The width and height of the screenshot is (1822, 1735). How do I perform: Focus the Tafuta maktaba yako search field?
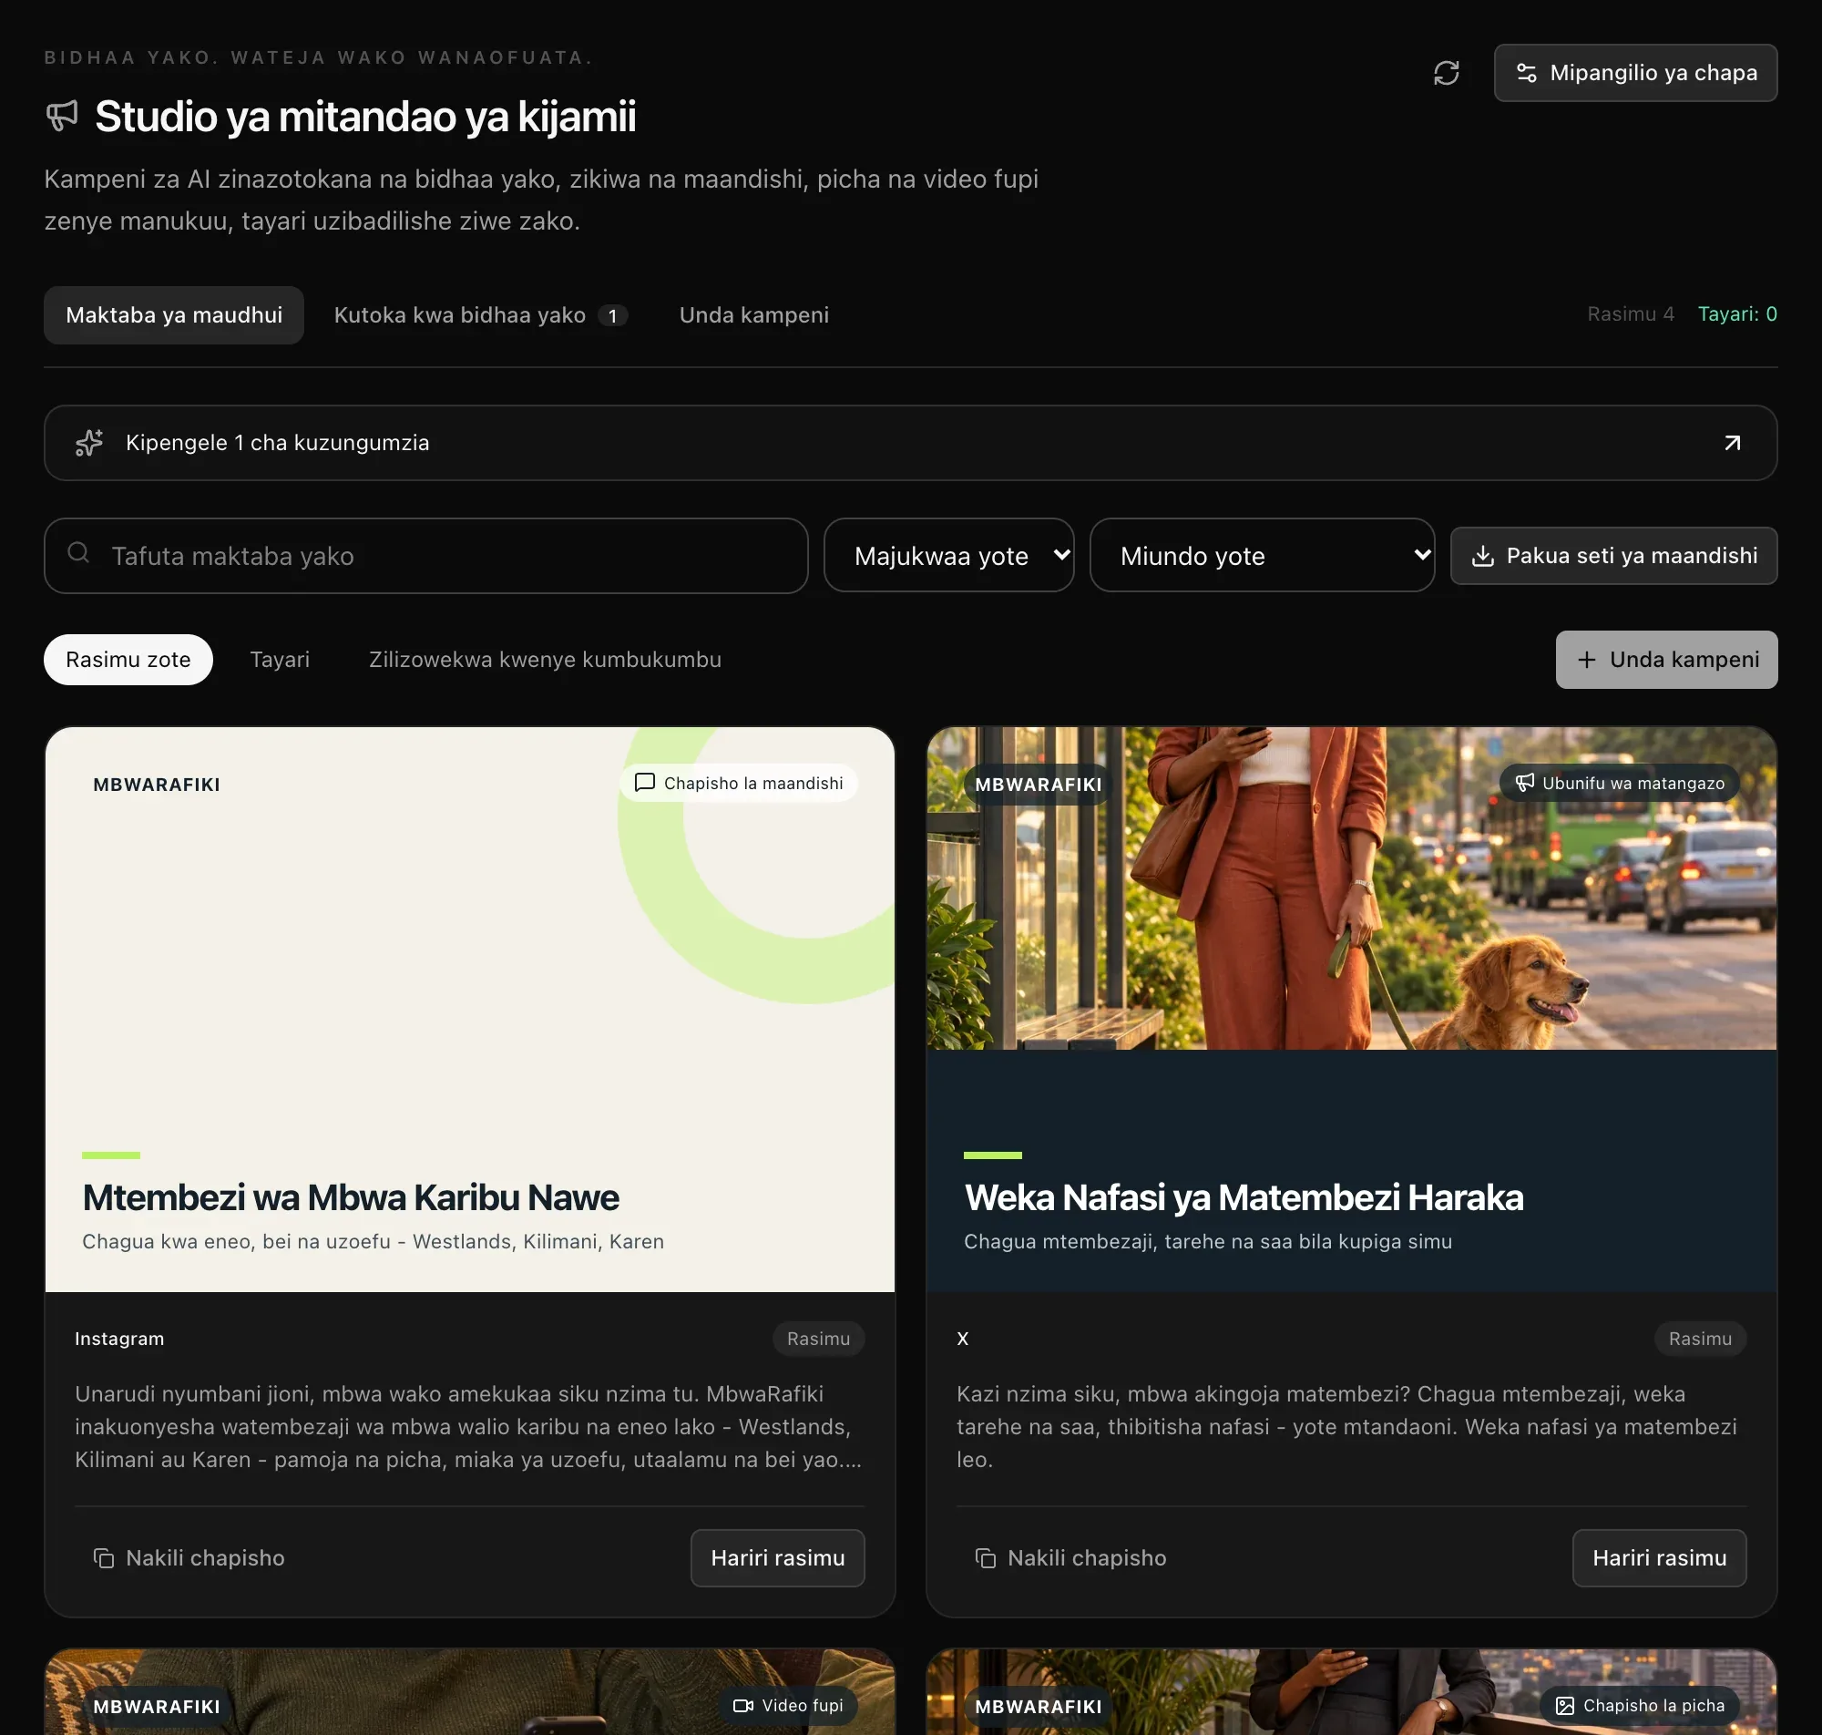[x=426, y=556]
